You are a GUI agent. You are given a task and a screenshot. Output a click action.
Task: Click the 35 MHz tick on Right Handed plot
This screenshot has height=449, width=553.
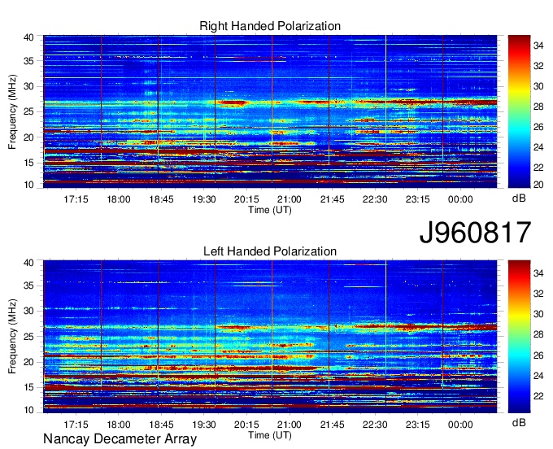click(28, 61)
